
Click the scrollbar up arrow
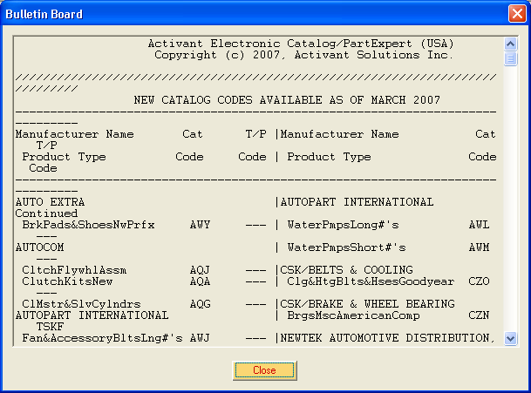[511, 44]
